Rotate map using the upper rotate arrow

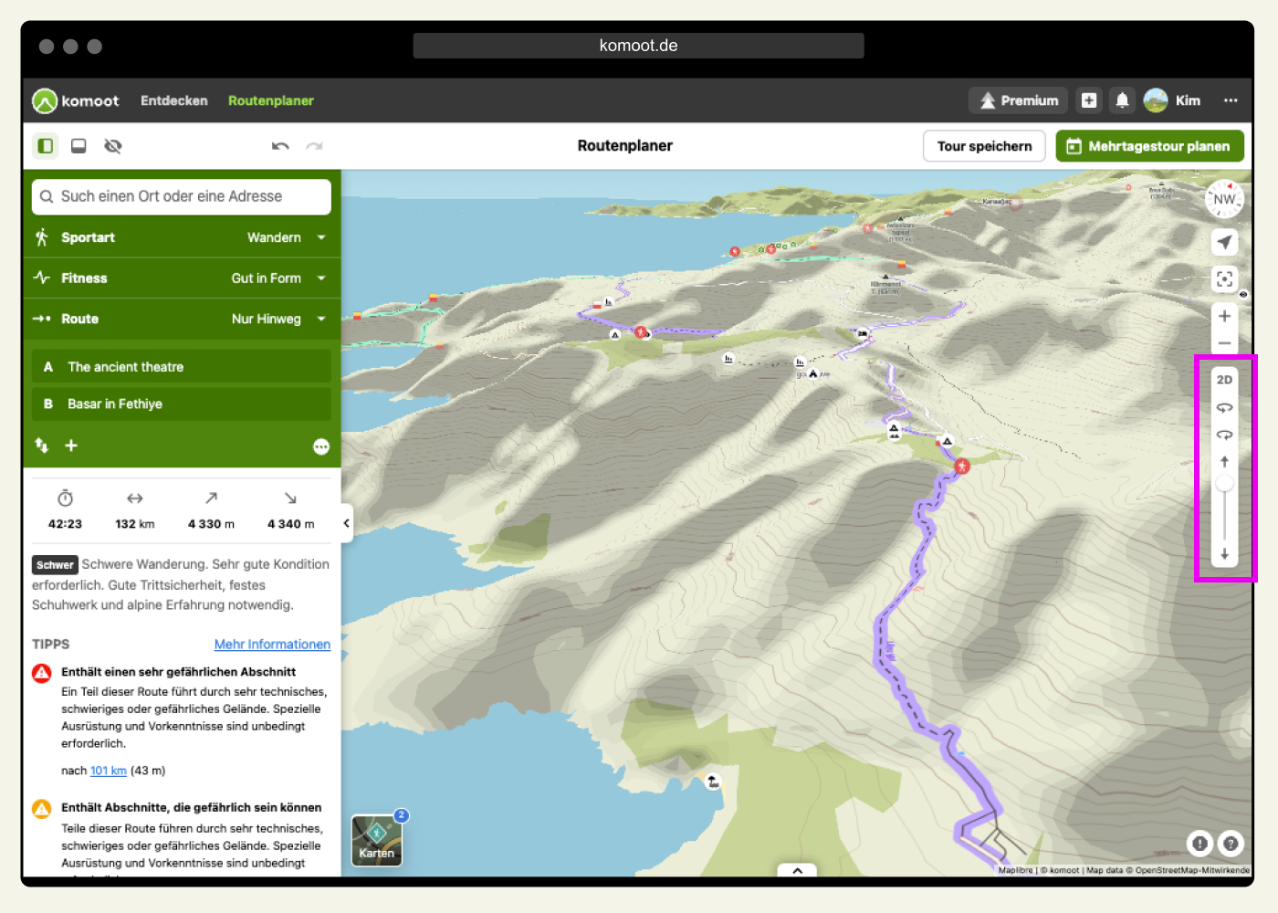click(1225, 407)
